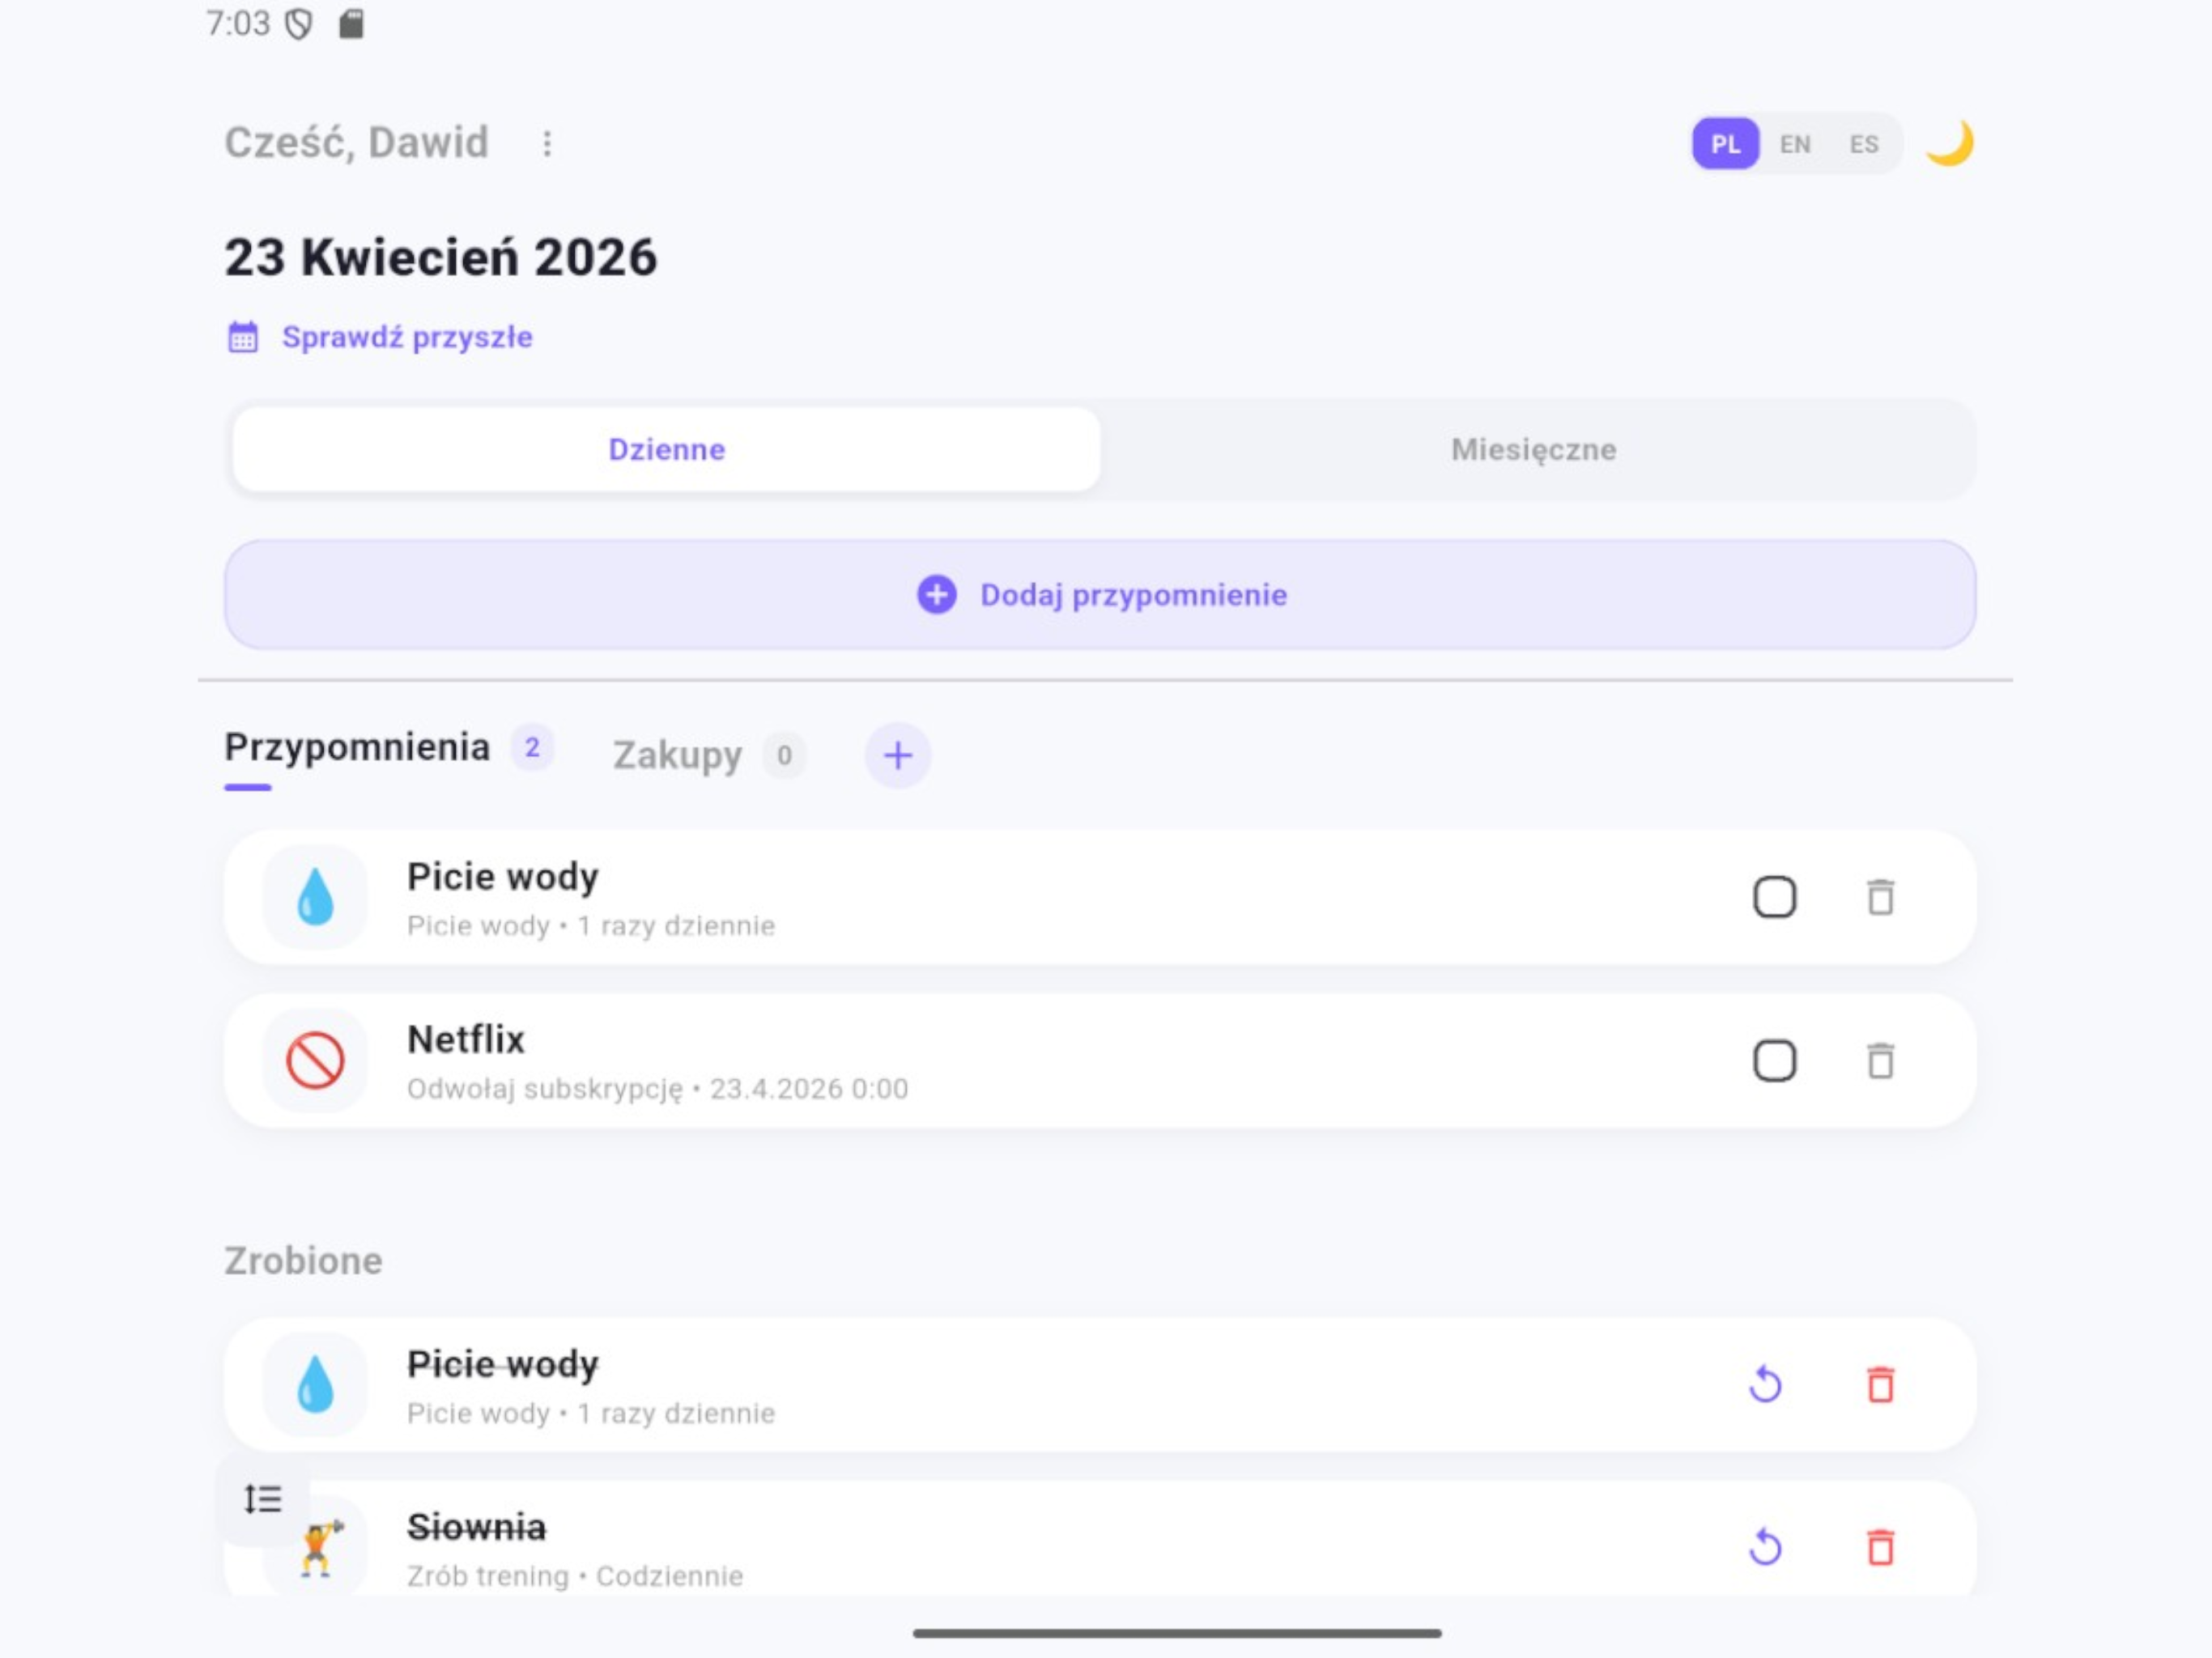The image size is (2212, 1658).
Task: Click the Cześć, Dawid greeting text
Action: 357,143
